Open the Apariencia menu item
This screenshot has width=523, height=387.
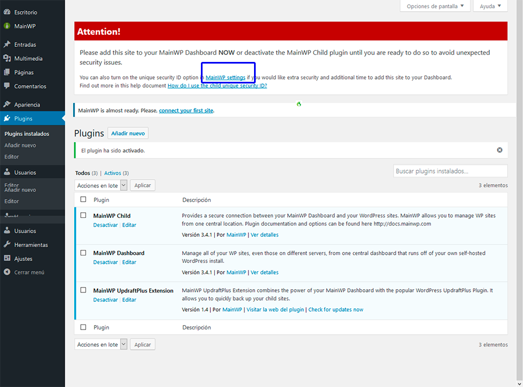click(27, 104)
